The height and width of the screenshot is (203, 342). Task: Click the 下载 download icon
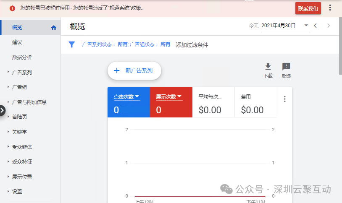[268, 67]
